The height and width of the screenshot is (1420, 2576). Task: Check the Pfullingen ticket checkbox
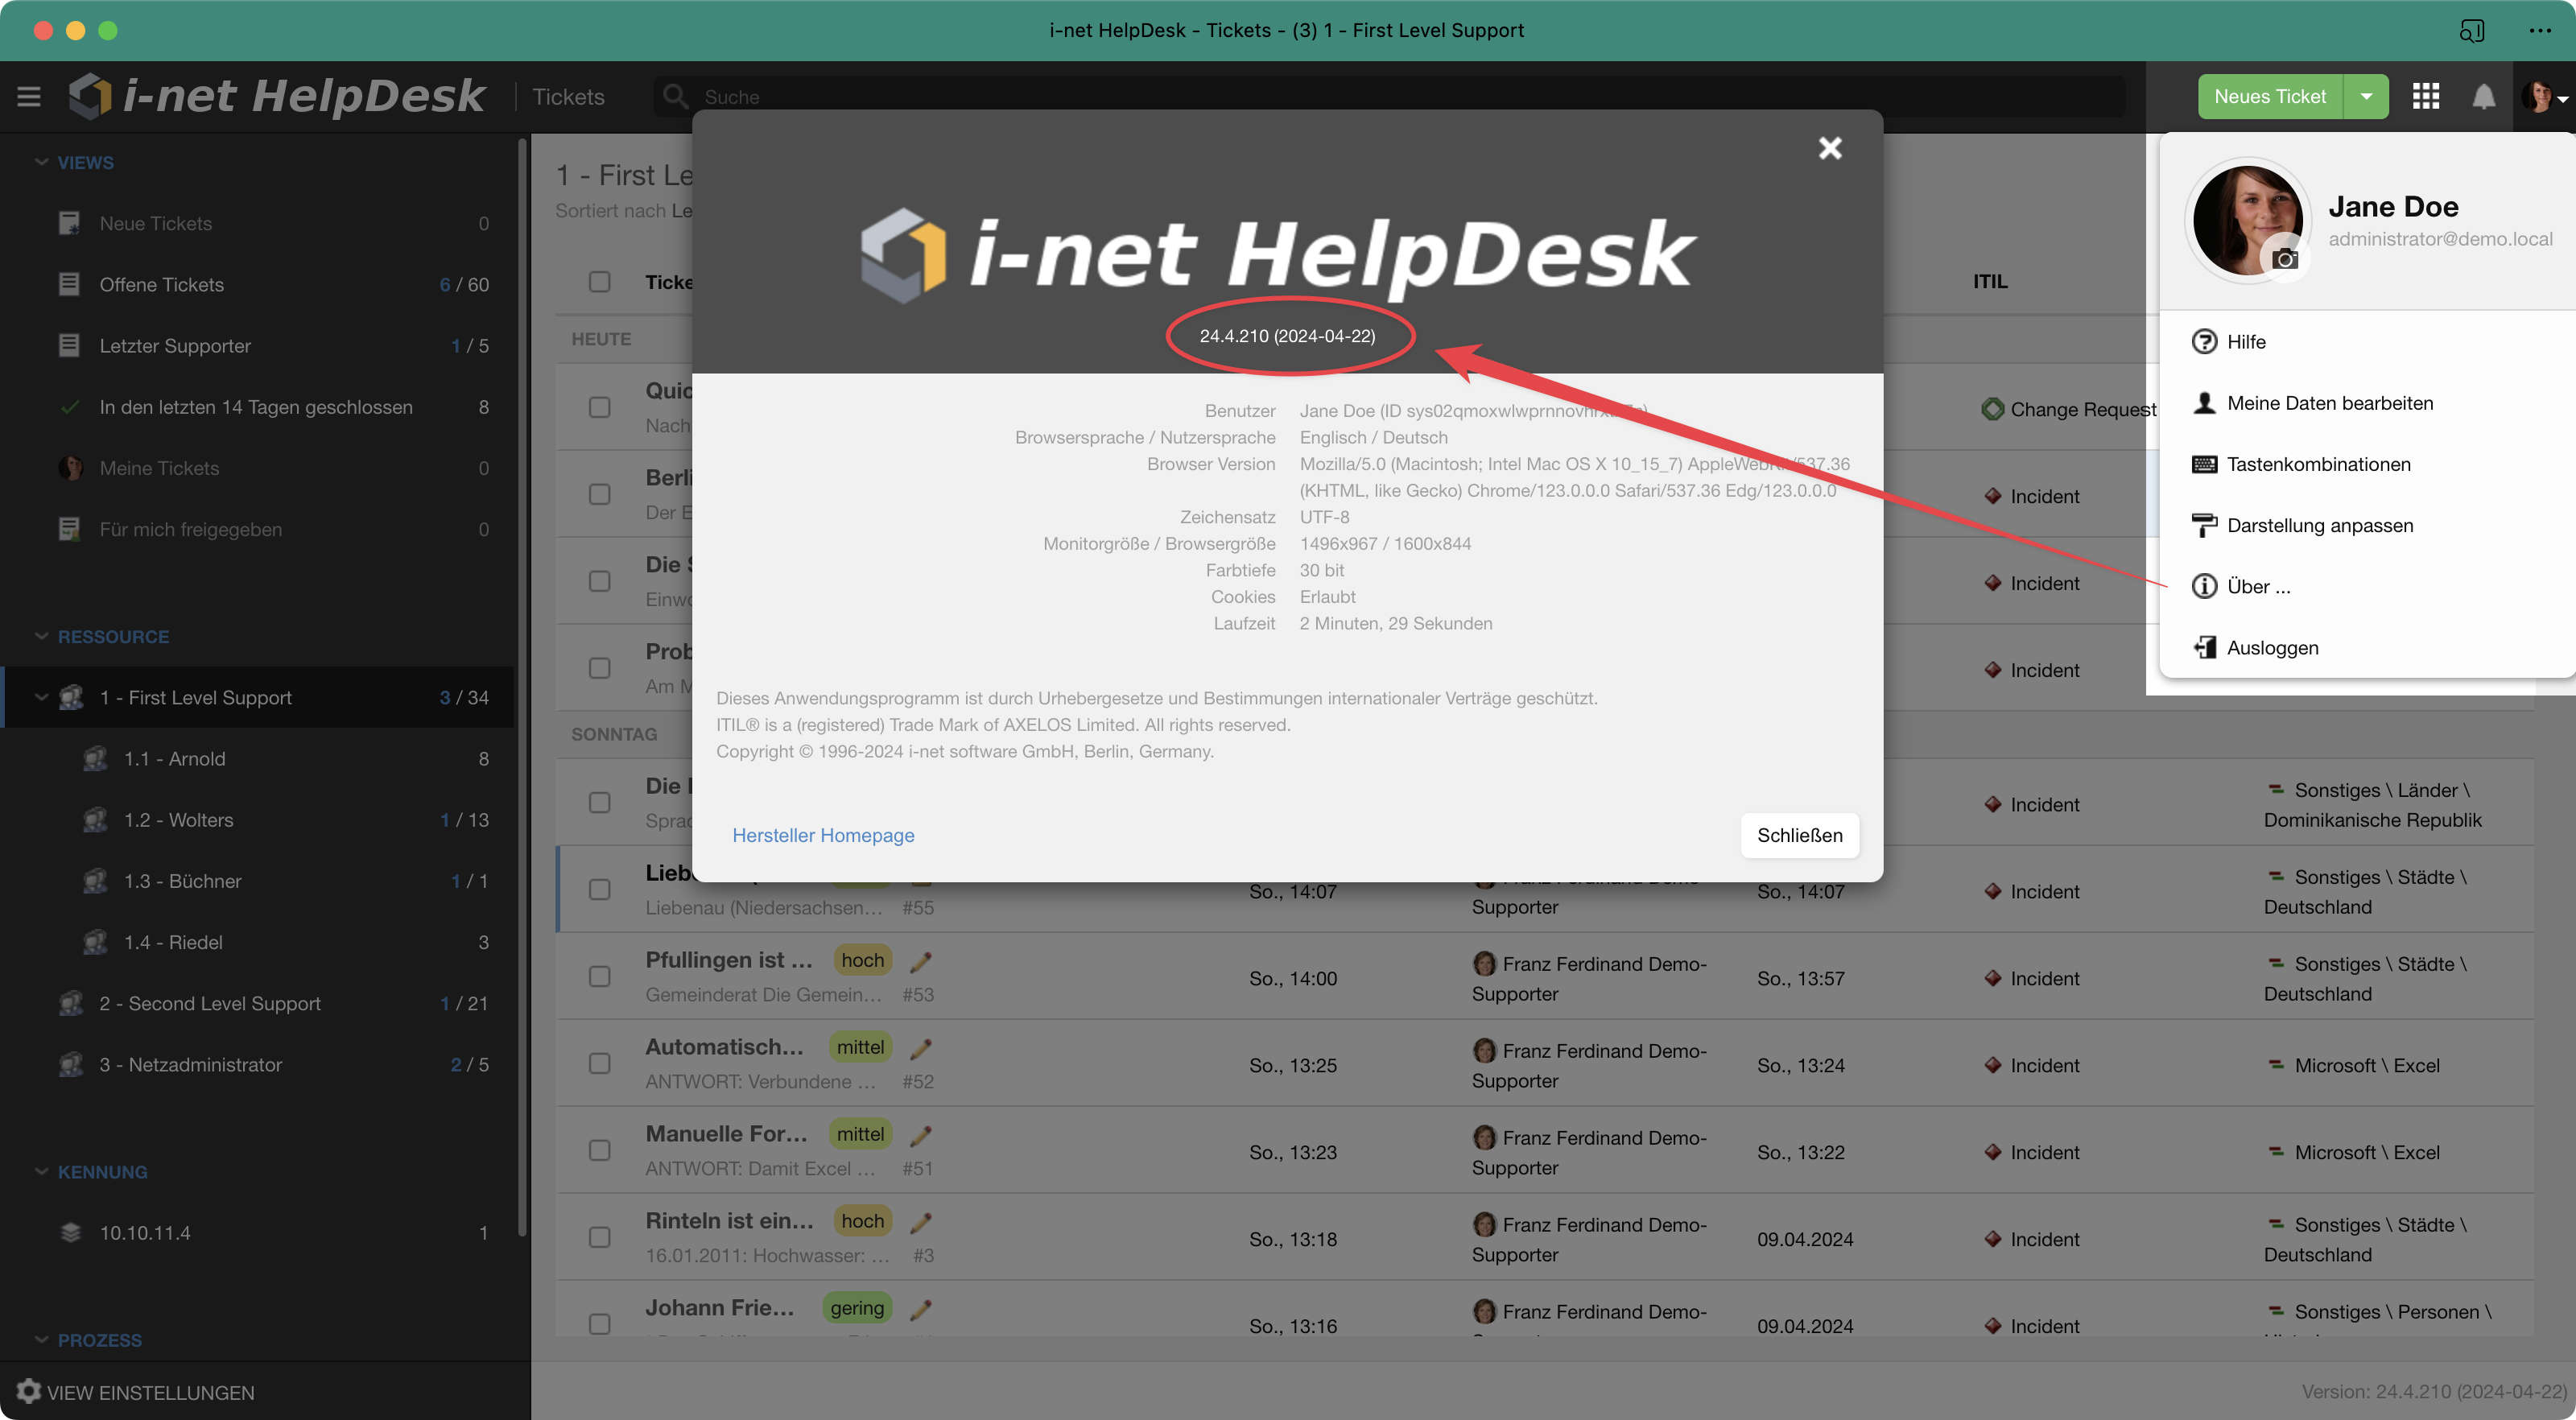599,977
